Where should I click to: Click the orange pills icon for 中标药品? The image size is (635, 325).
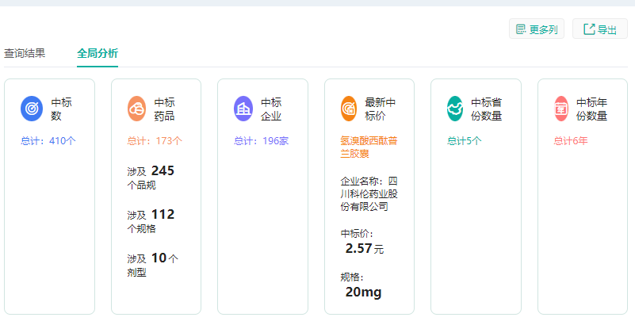[x=137, y=108]
